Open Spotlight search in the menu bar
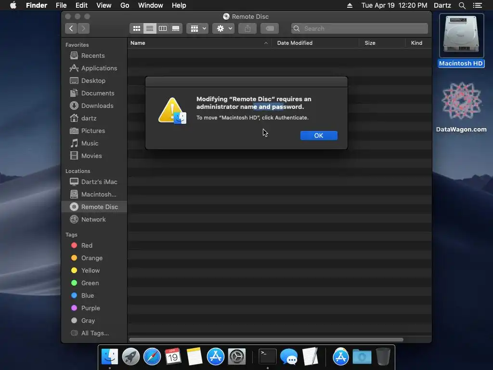 tap(462, 5)
